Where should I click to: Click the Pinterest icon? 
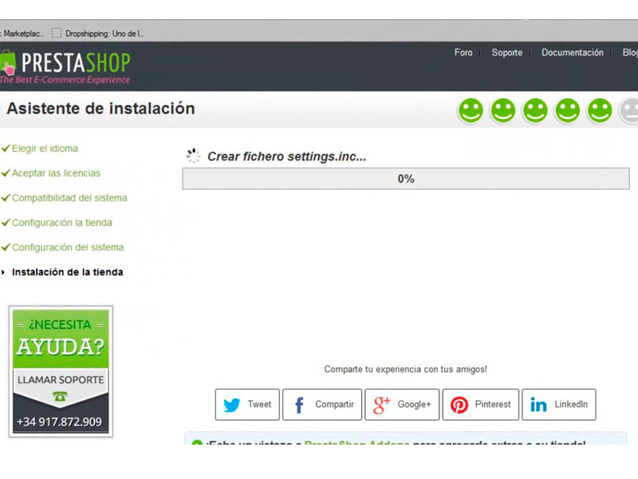click(460, 405)
